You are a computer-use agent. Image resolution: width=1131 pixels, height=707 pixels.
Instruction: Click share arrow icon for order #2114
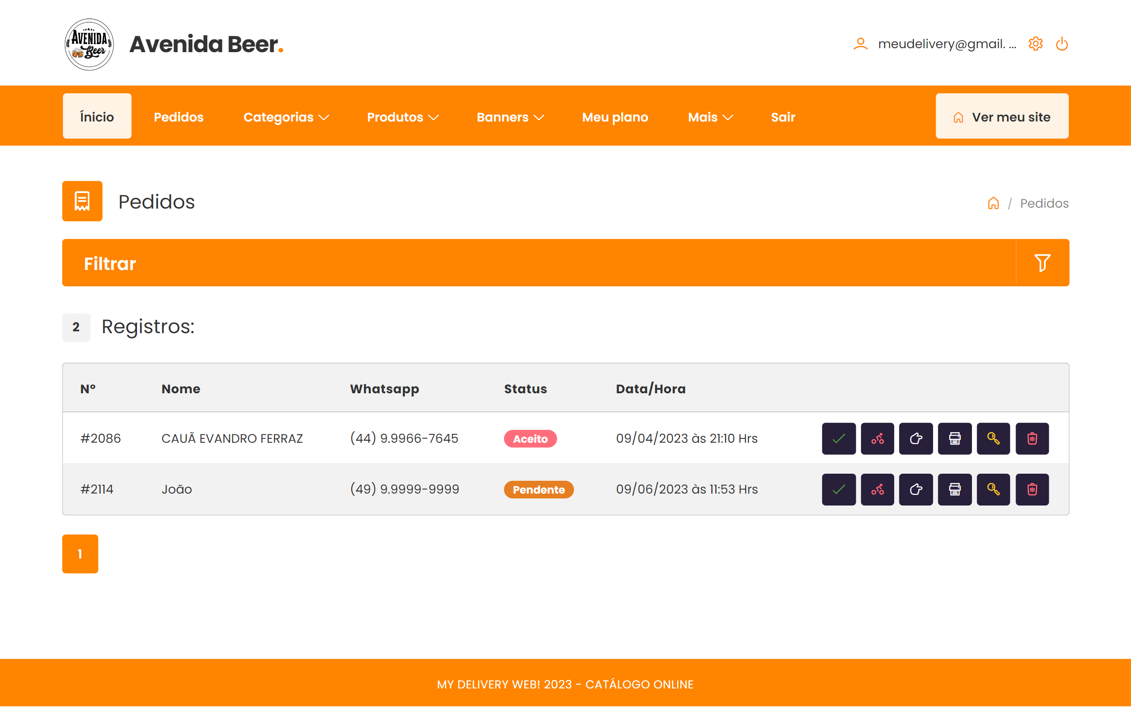(x=915, y=489)
